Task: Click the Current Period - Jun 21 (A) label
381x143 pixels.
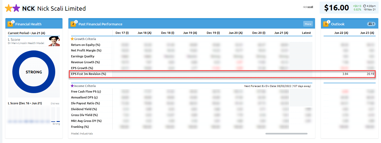Action: pos(27,33)
